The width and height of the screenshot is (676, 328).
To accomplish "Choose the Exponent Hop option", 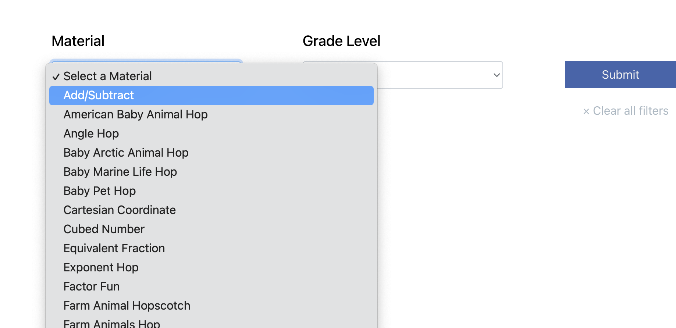I will 211,268.
